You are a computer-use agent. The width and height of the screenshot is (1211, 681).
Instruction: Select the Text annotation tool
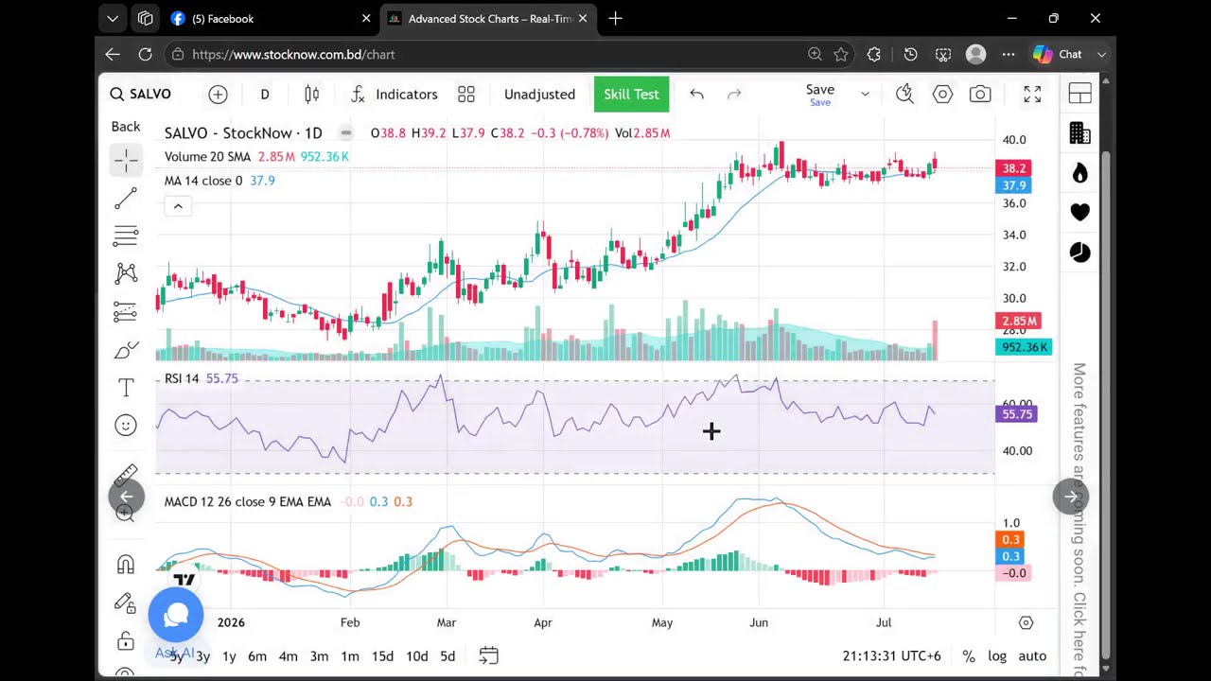(126, 388)
